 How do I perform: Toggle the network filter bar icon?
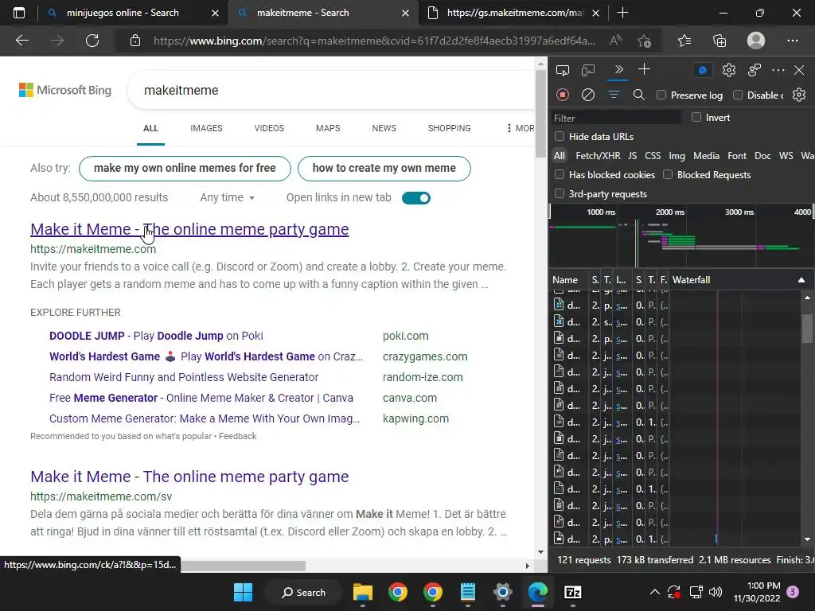[x=614, y=95]
